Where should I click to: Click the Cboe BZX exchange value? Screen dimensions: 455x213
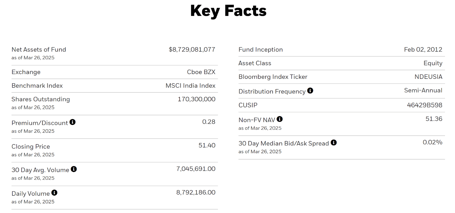click(201, 72)
